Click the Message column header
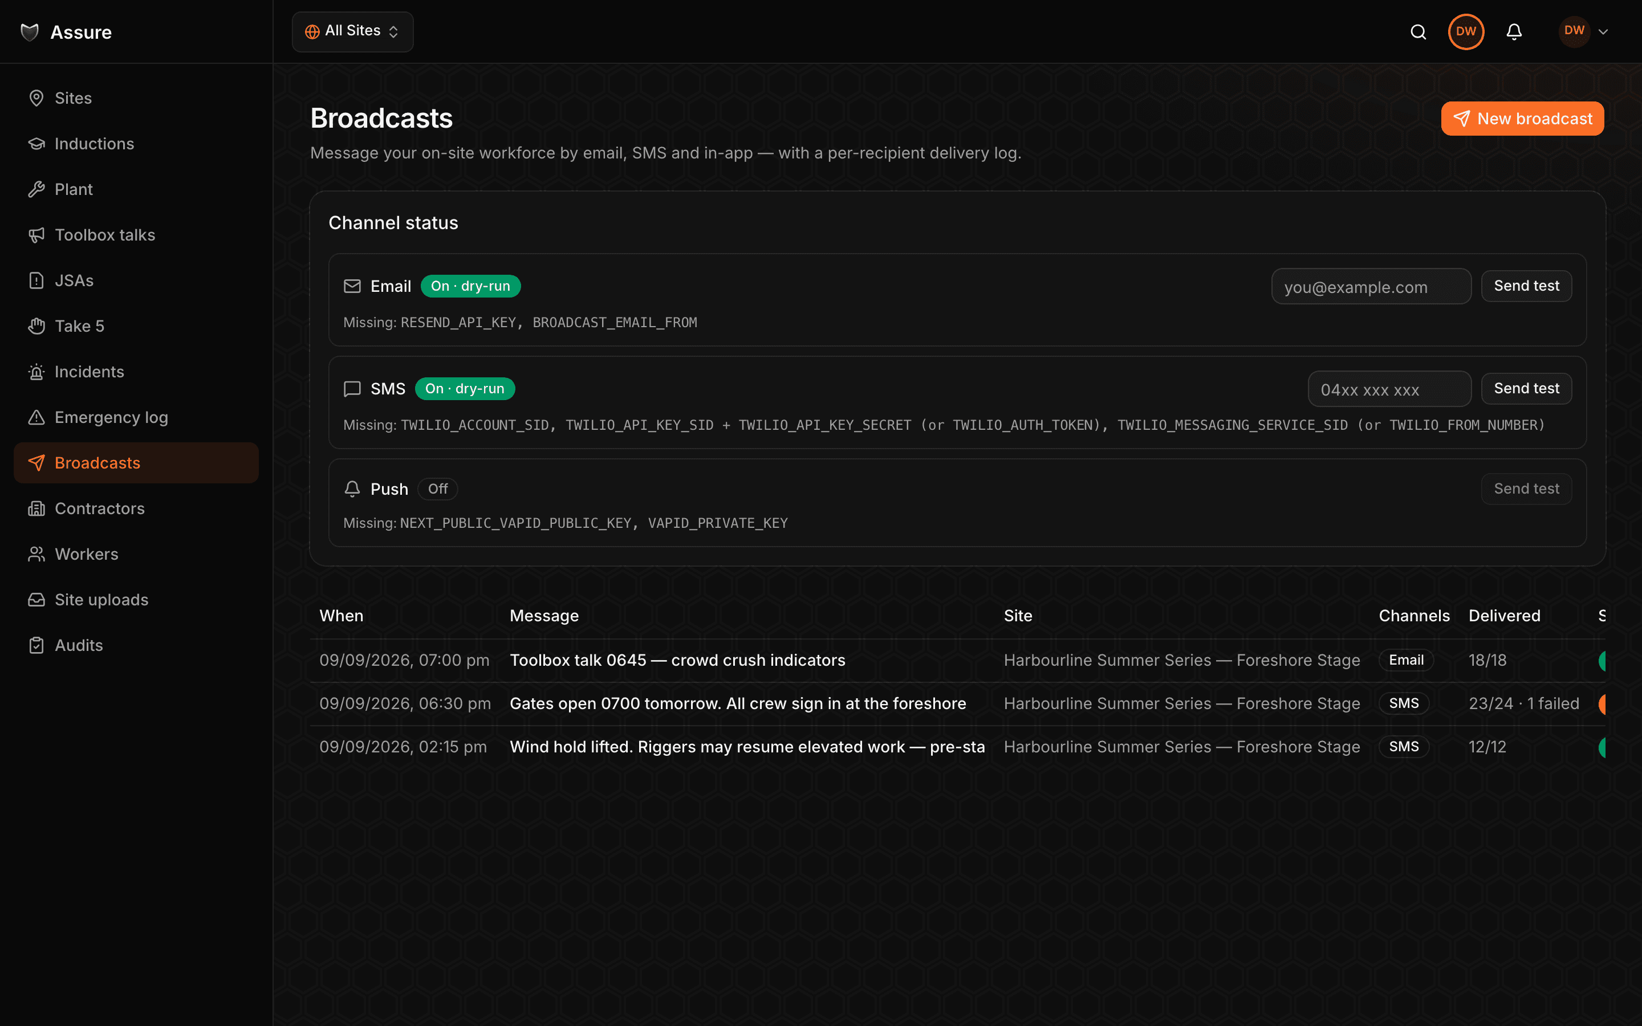The image size is (1642, 1026). (x=544, y=616)
